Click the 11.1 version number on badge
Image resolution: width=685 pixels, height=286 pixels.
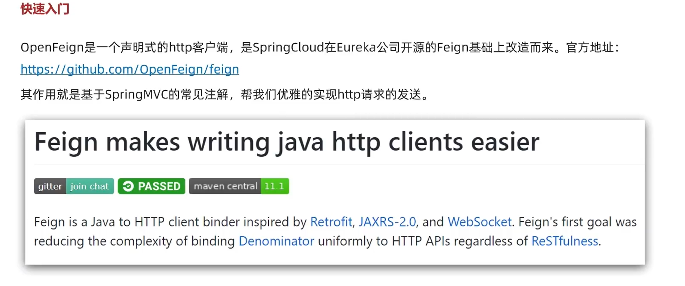[x=274, y=186]
